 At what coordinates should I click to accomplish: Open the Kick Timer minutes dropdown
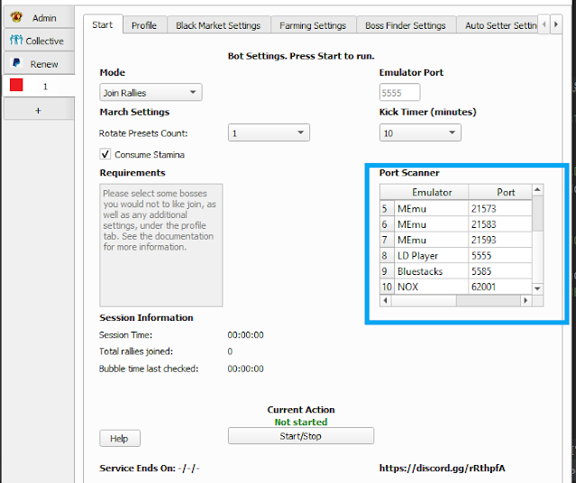420,132
